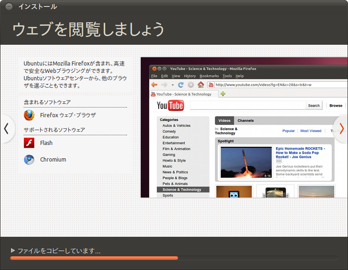Click the Firefox browser icon
The image size is (348, 270).
[x=29, y=115]
